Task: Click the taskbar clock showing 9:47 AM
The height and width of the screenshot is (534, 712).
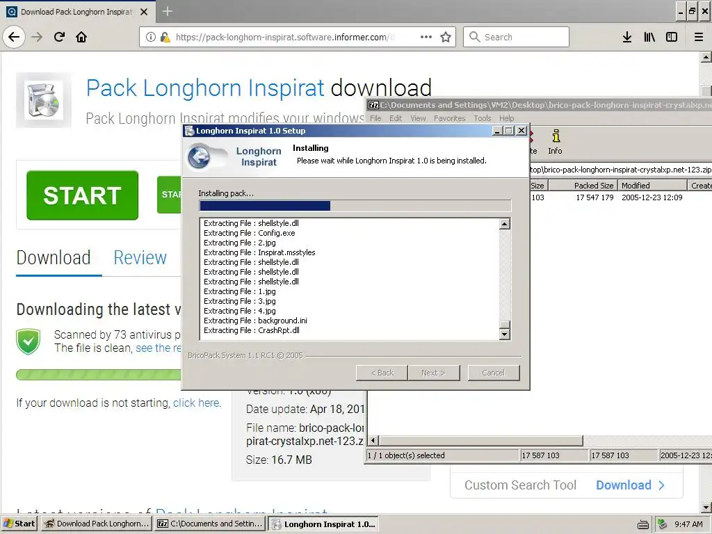Action: pyautogui.click(x=688, y=524)
